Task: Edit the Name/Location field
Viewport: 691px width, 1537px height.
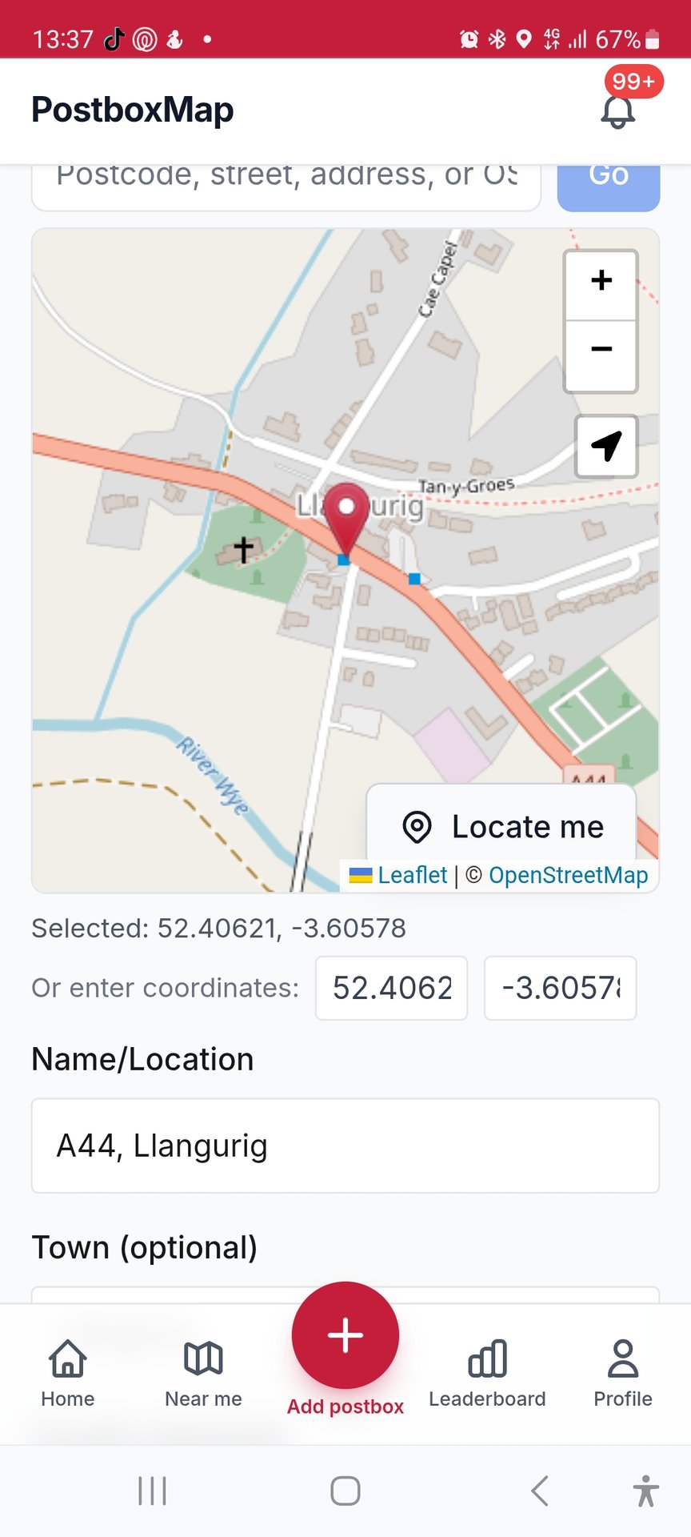Action: pos(345,1146)
